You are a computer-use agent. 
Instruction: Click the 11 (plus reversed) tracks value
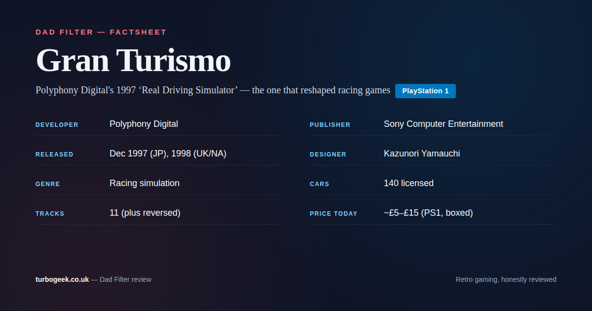tap(145, 213)
